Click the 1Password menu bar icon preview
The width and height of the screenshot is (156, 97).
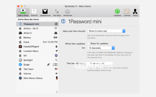pyautogui.click(x=56, y=24)
